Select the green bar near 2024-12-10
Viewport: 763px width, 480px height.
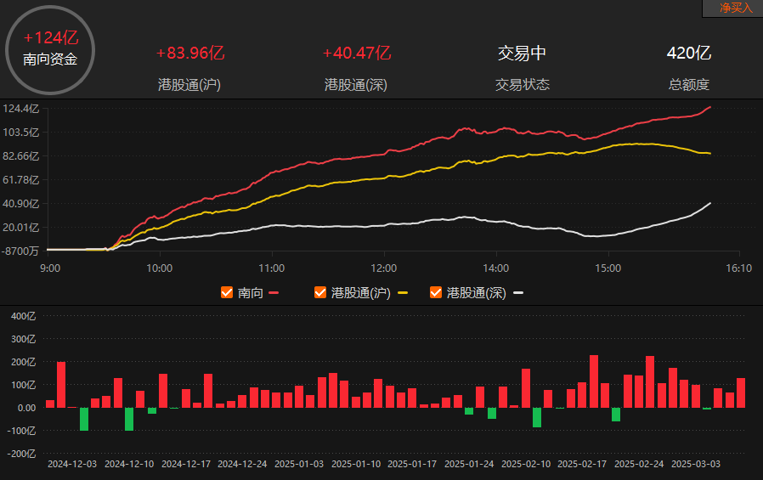point(129,419)
